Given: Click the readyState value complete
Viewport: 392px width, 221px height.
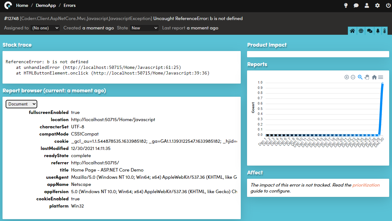Looking at the screenshot, I should [x=81, y=156].
